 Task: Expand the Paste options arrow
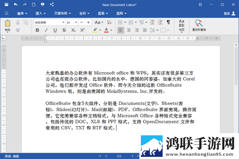coord(8,32)
